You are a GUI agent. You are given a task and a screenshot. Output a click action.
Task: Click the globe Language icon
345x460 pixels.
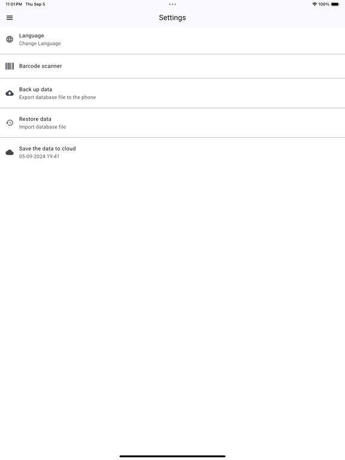(10, 40)
